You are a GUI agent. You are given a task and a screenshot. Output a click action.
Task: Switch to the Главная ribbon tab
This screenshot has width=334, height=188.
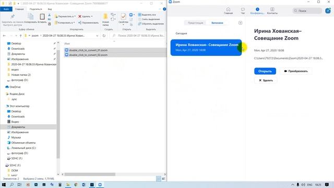click(19, 9)
